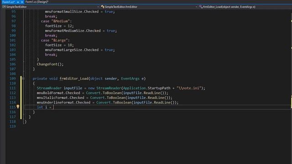292x164 pixels.
Task: Click mnuUnderlineFormat.Checked in the code
Action: [63, 102]
